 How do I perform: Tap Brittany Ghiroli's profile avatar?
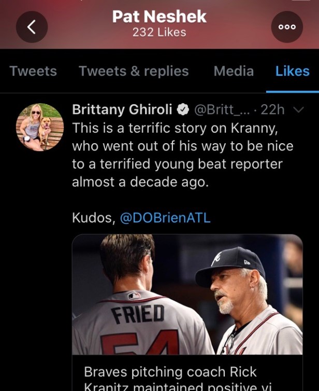point(40,128)
